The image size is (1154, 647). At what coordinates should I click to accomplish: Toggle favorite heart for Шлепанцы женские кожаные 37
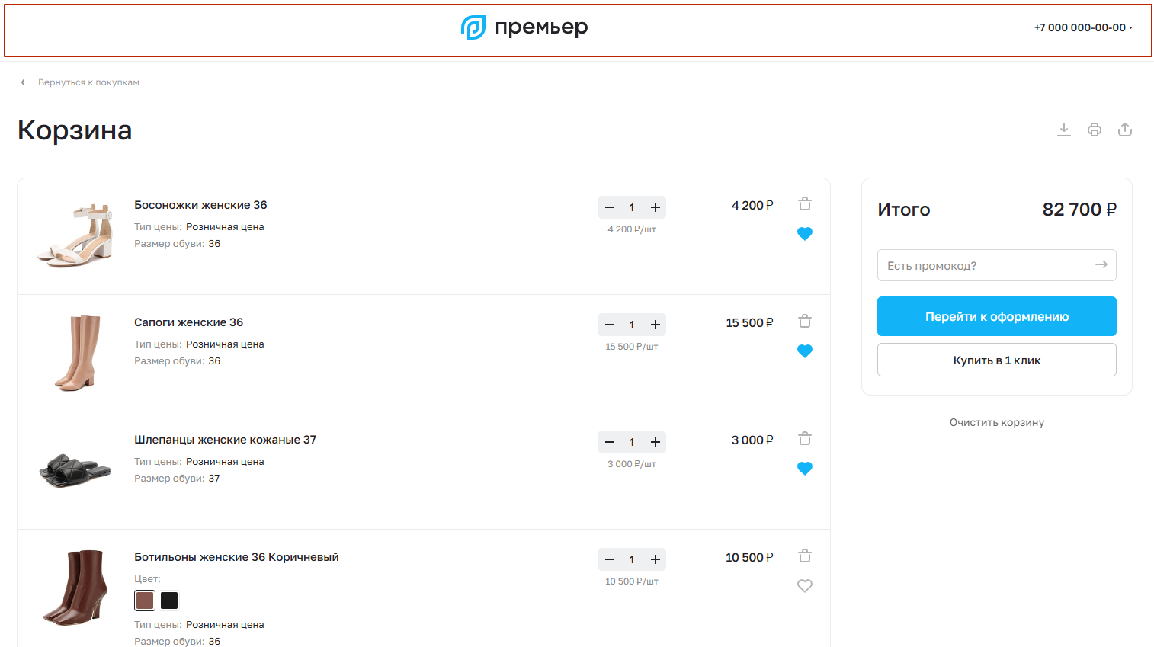pos(805,469)
